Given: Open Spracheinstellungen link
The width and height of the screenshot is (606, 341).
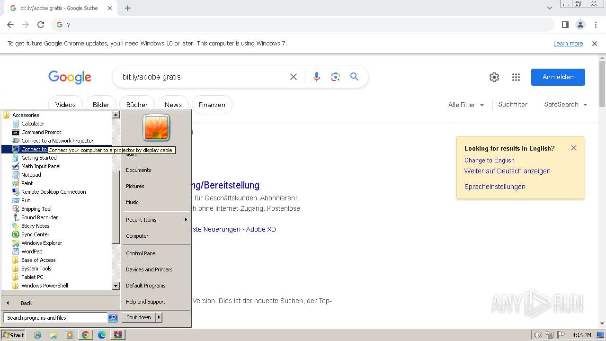Looking at the screenshot, I should click(x=495, y=187).
